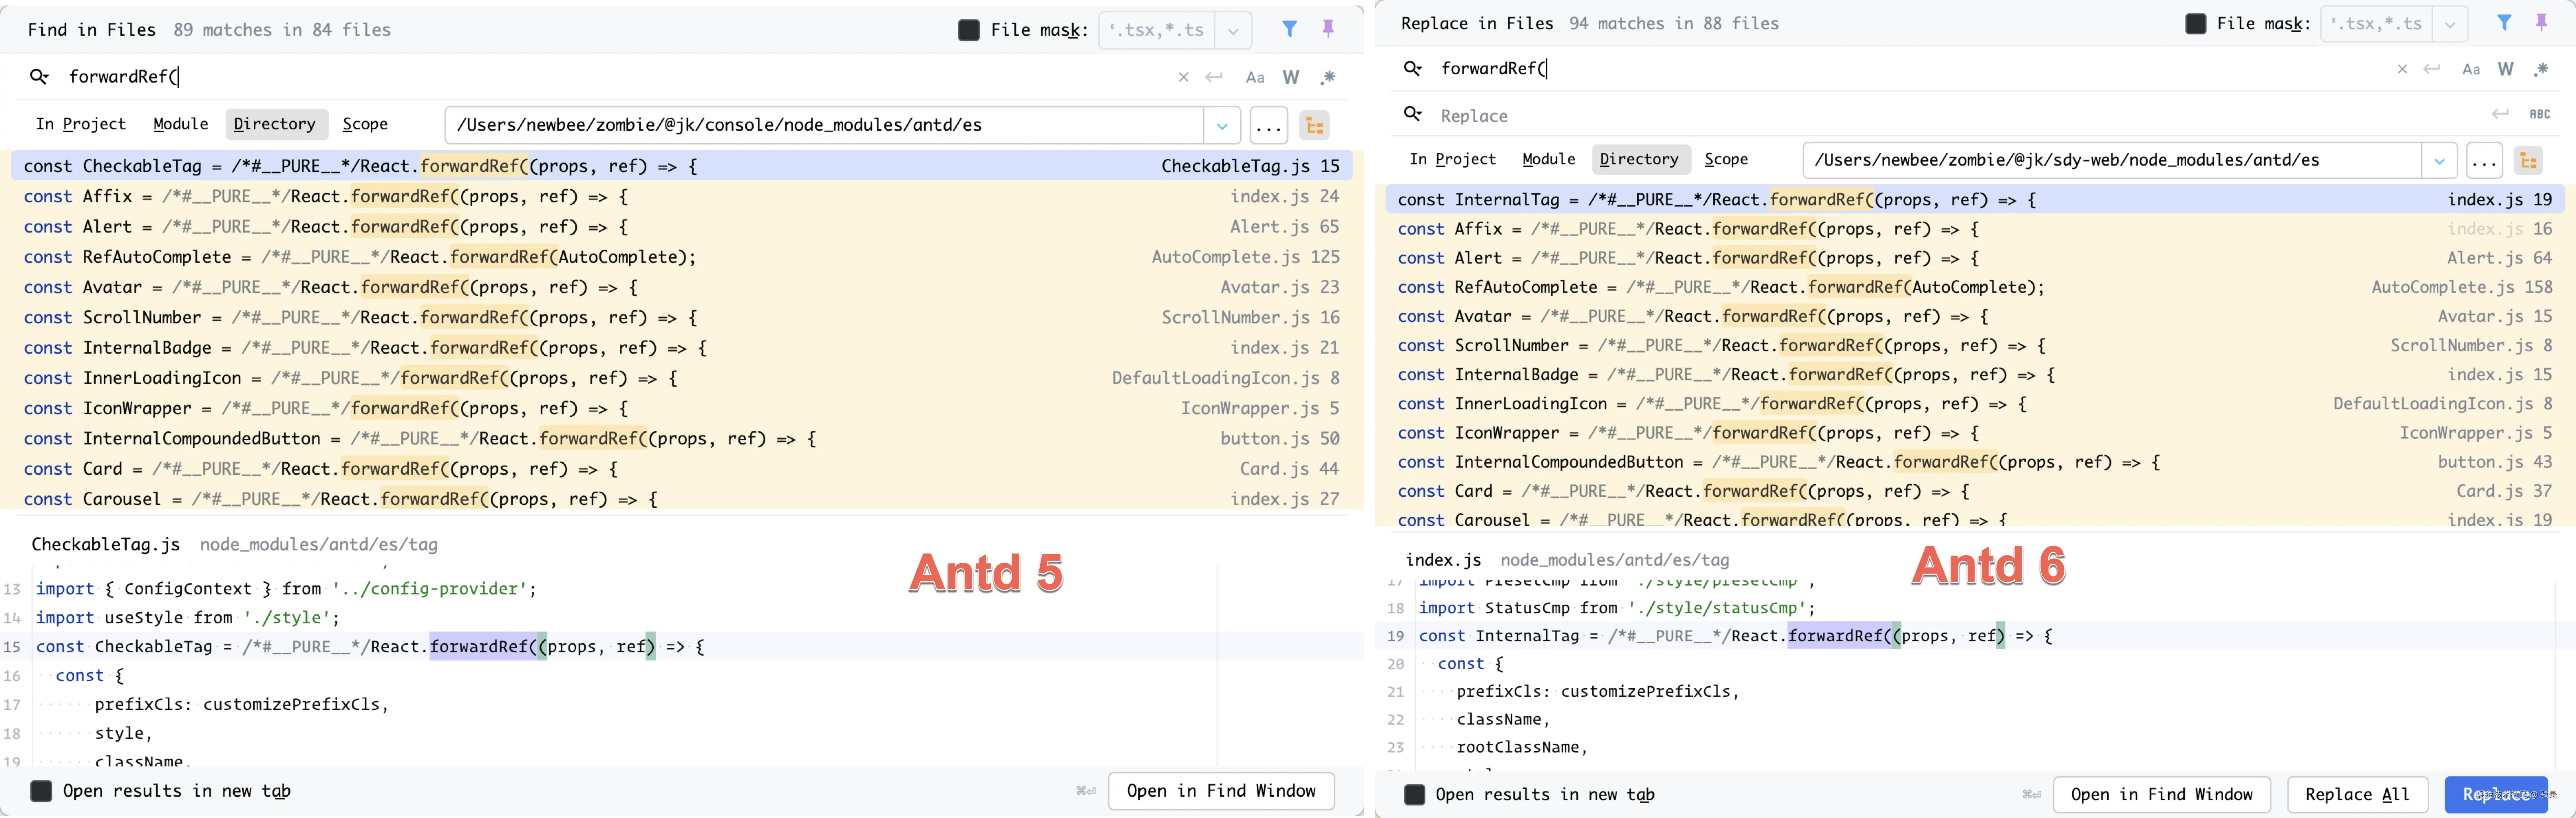
Task: Toggle Regex in Replace in Files search
Action: (x=2541, y=69)
